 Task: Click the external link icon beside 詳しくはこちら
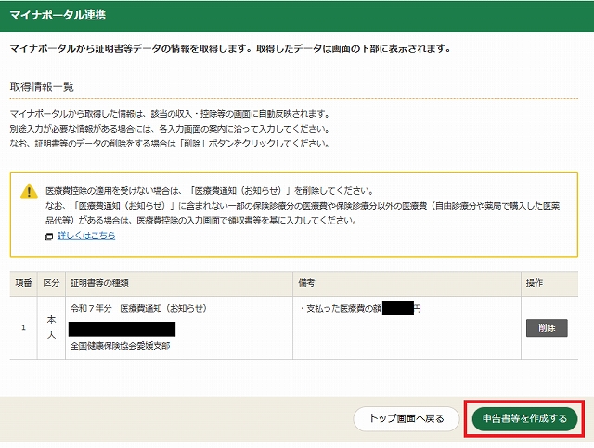pyautogui.click(x=49, y=237)
